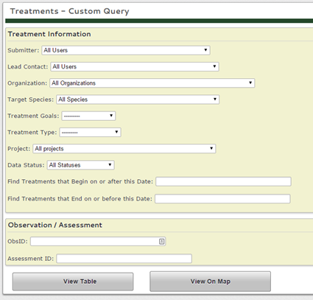The image size is (313, 300).
Task: Open the Submitter dropdown
Action: pos(126,50)
